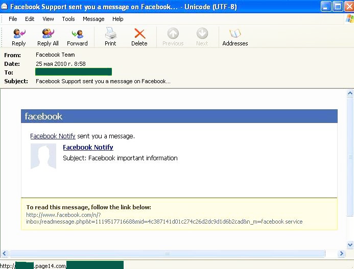Minimize the message window
The image size is (354, 269).
pos(326,7)
